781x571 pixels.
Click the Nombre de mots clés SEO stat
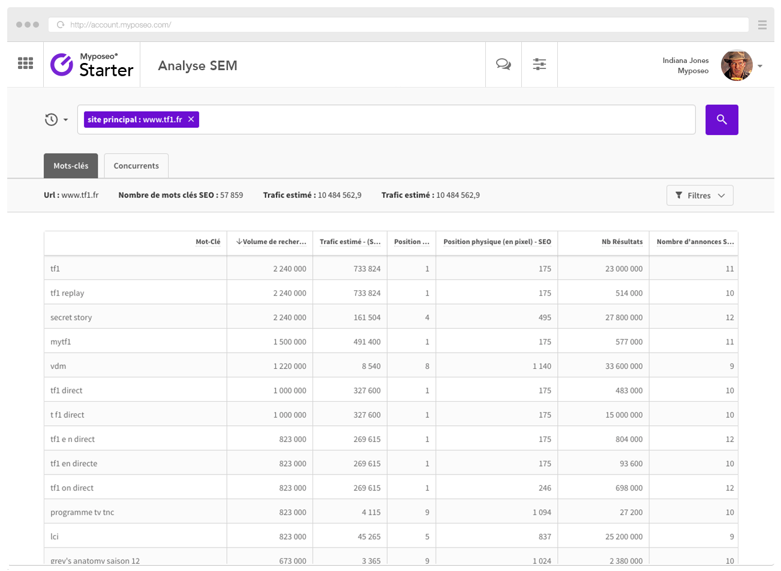pos(181,195)
